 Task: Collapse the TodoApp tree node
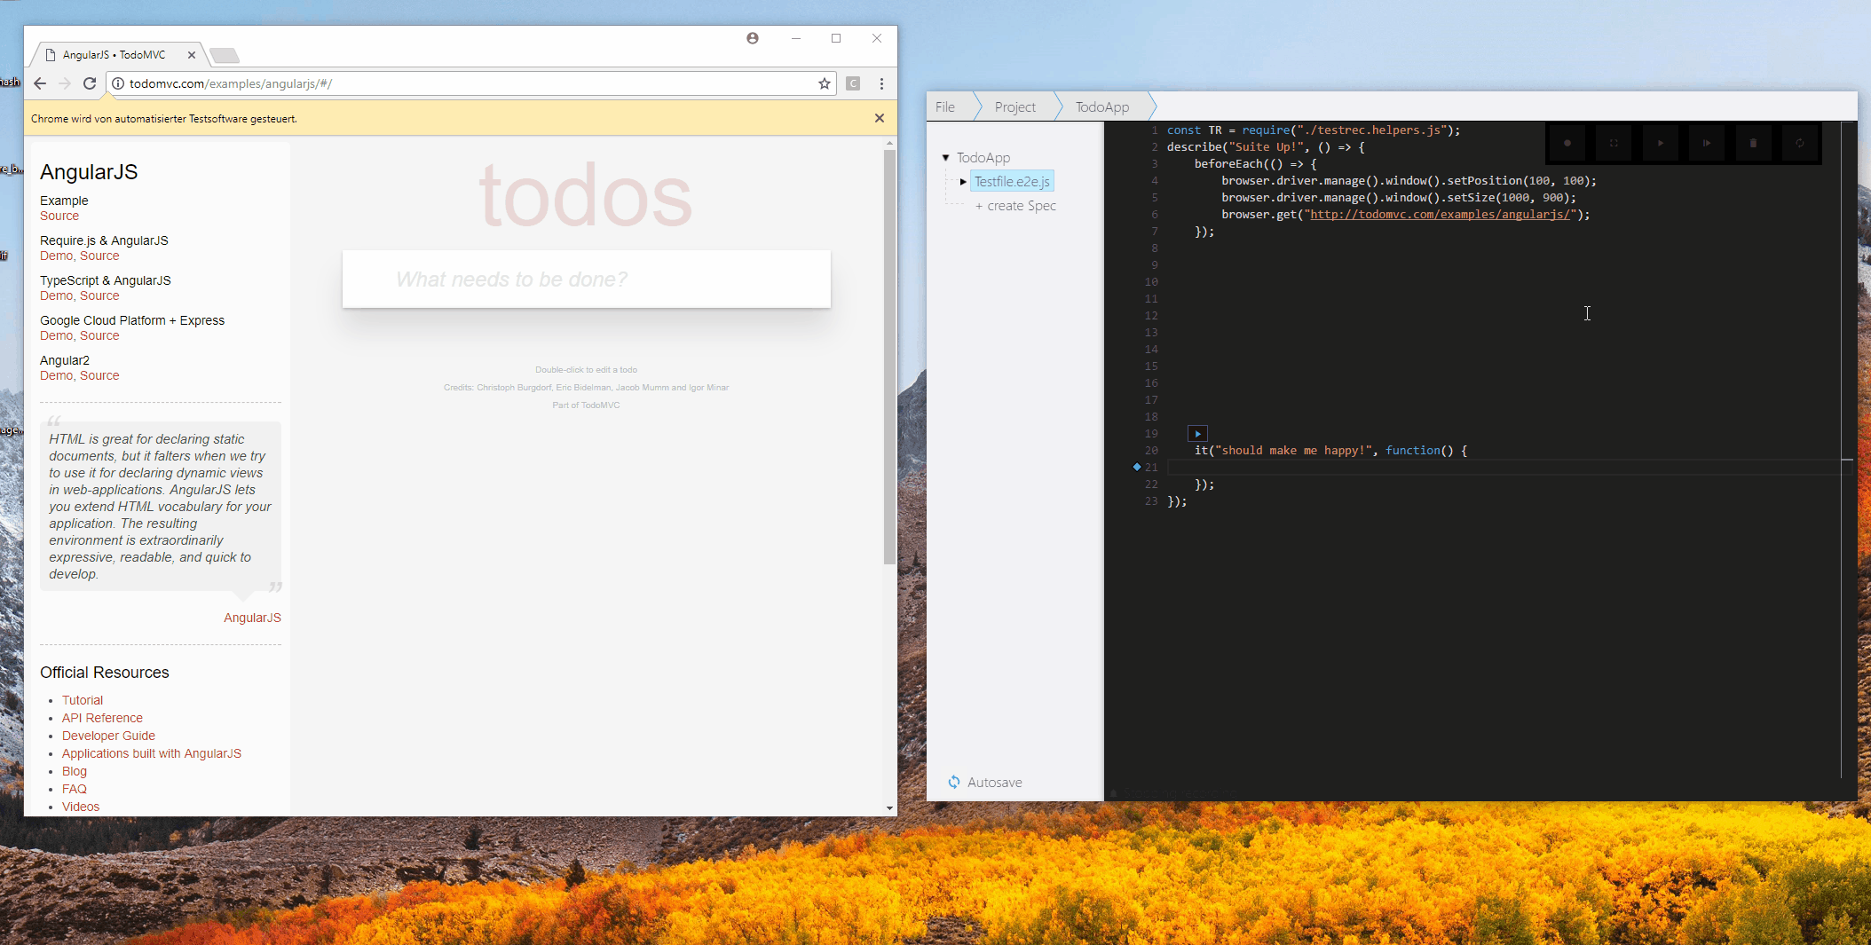(946, 157)
